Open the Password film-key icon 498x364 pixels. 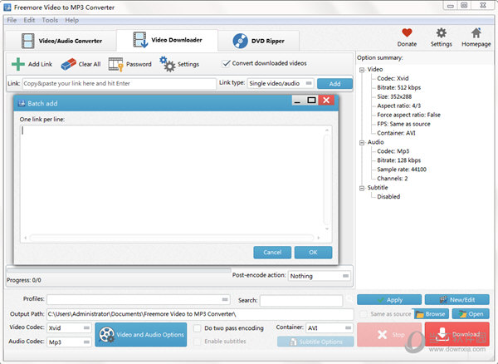pyautogui.click(x=115, y=64)
